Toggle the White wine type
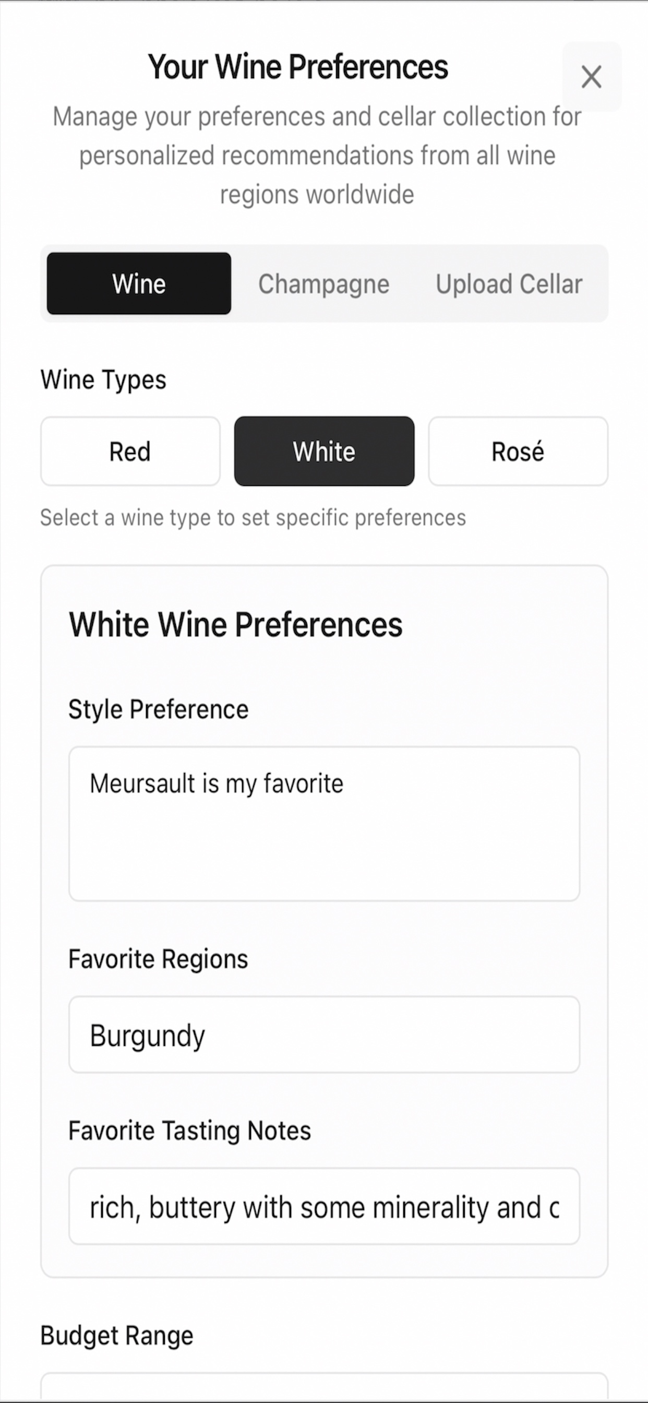648x1403 pixels. tap(324, 451)
